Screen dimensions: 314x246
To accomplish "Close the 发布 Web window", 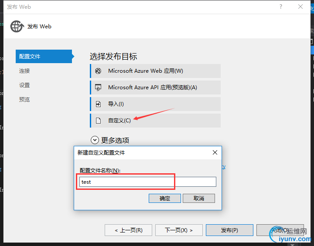I will point(300,7).
